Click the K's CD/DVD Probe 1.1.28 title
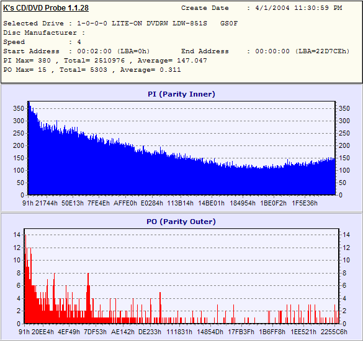 [x=46, y=8]
